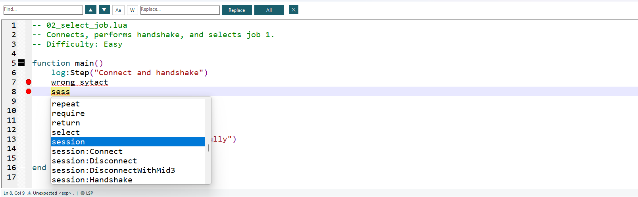
Task: Click the LSP status indicator
Action: 87,193
